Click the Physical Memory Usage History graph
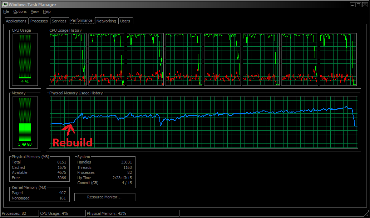The height and width of the screenshot is (218, 370). [x=203, y=122]
